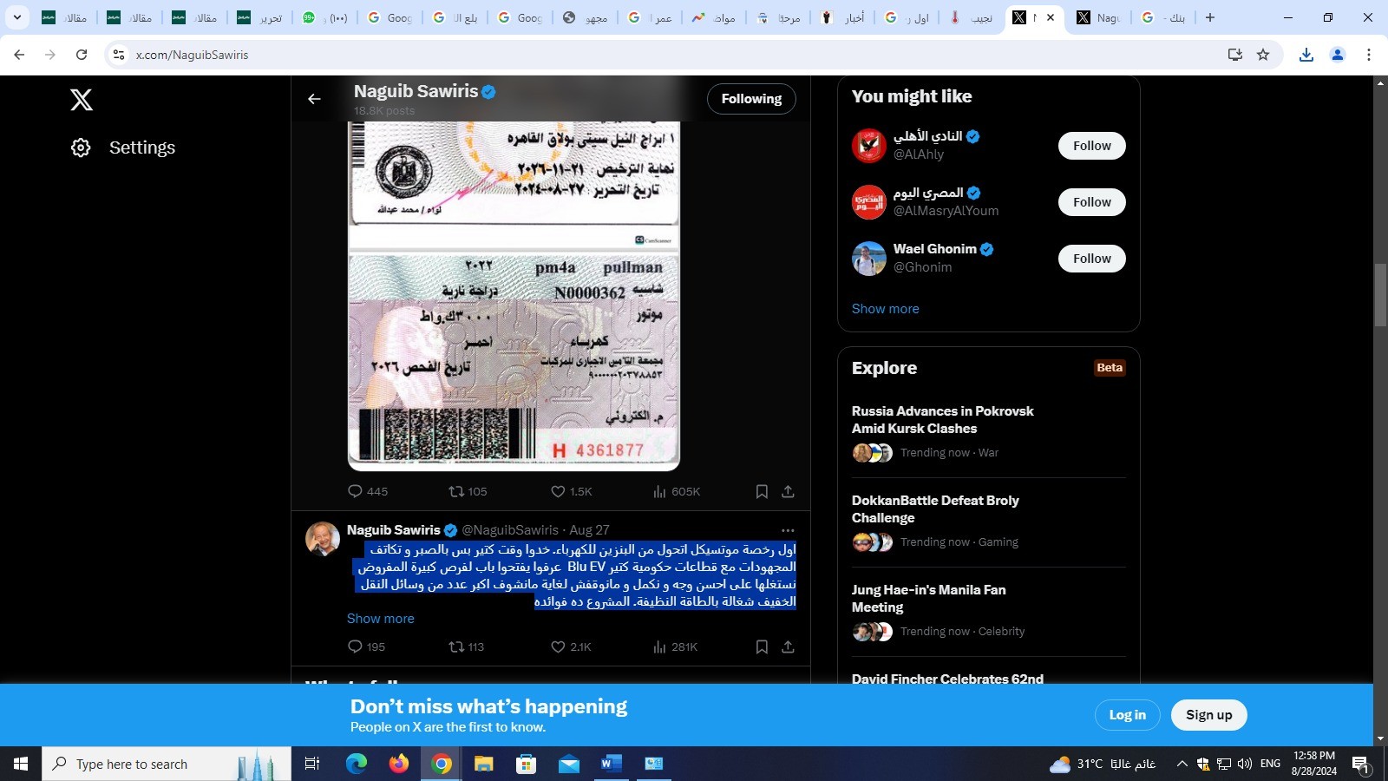Open the three-dot menu on the Aug 27 post

coord(788,530)
